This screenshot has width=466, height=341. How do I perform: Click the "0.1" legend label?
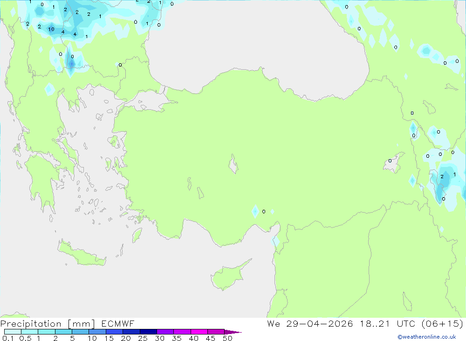(x=8, y=338)
